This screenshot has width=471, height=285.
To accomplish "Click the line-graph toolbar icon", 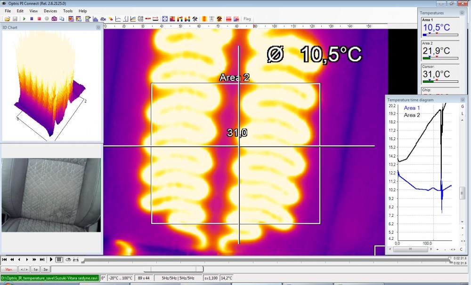I will pyautogui.click(x=118, y=19).
